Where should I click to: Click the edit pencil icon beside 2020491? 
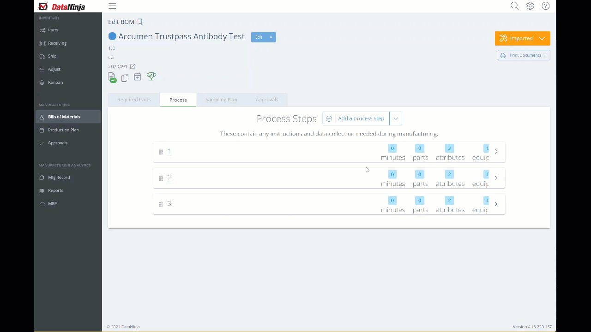133,66
